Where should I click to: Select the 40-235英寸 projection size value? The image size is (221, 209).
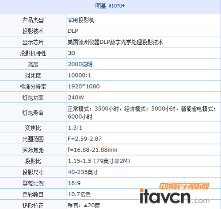point(83,172)
